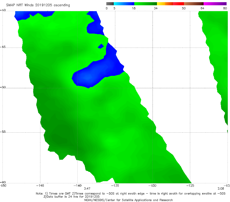Click the note line starting 'Note: 1) Times are GMT'

tap(131, 194)
